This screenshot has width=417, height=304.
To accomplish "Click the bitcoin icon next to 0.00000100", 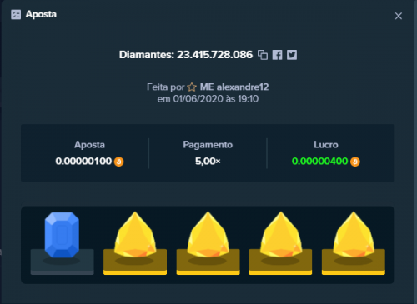I will click(x=119, y=162).
